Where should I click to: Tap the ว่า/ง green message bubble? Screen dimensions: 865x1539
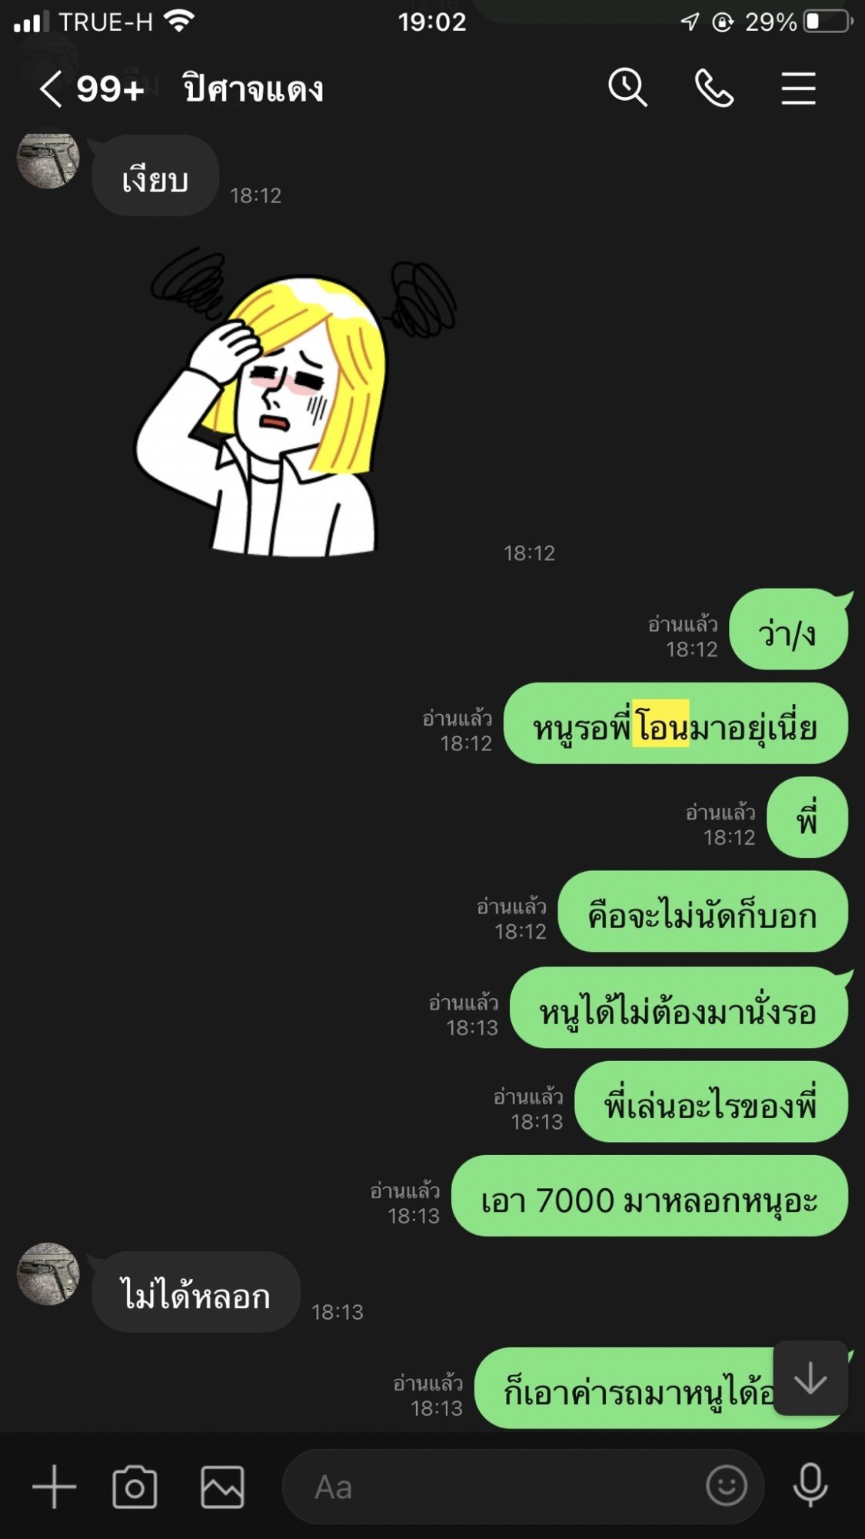pos(789,629)
